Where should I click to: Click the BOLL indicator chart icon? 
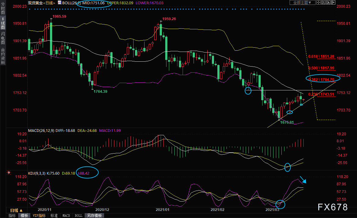coord(59,3)
